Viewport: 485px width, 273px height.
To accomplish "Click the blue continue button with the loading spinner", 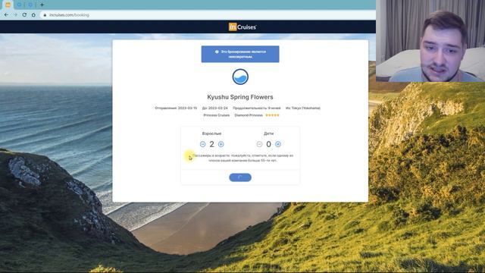I will (x=240, y=177).
